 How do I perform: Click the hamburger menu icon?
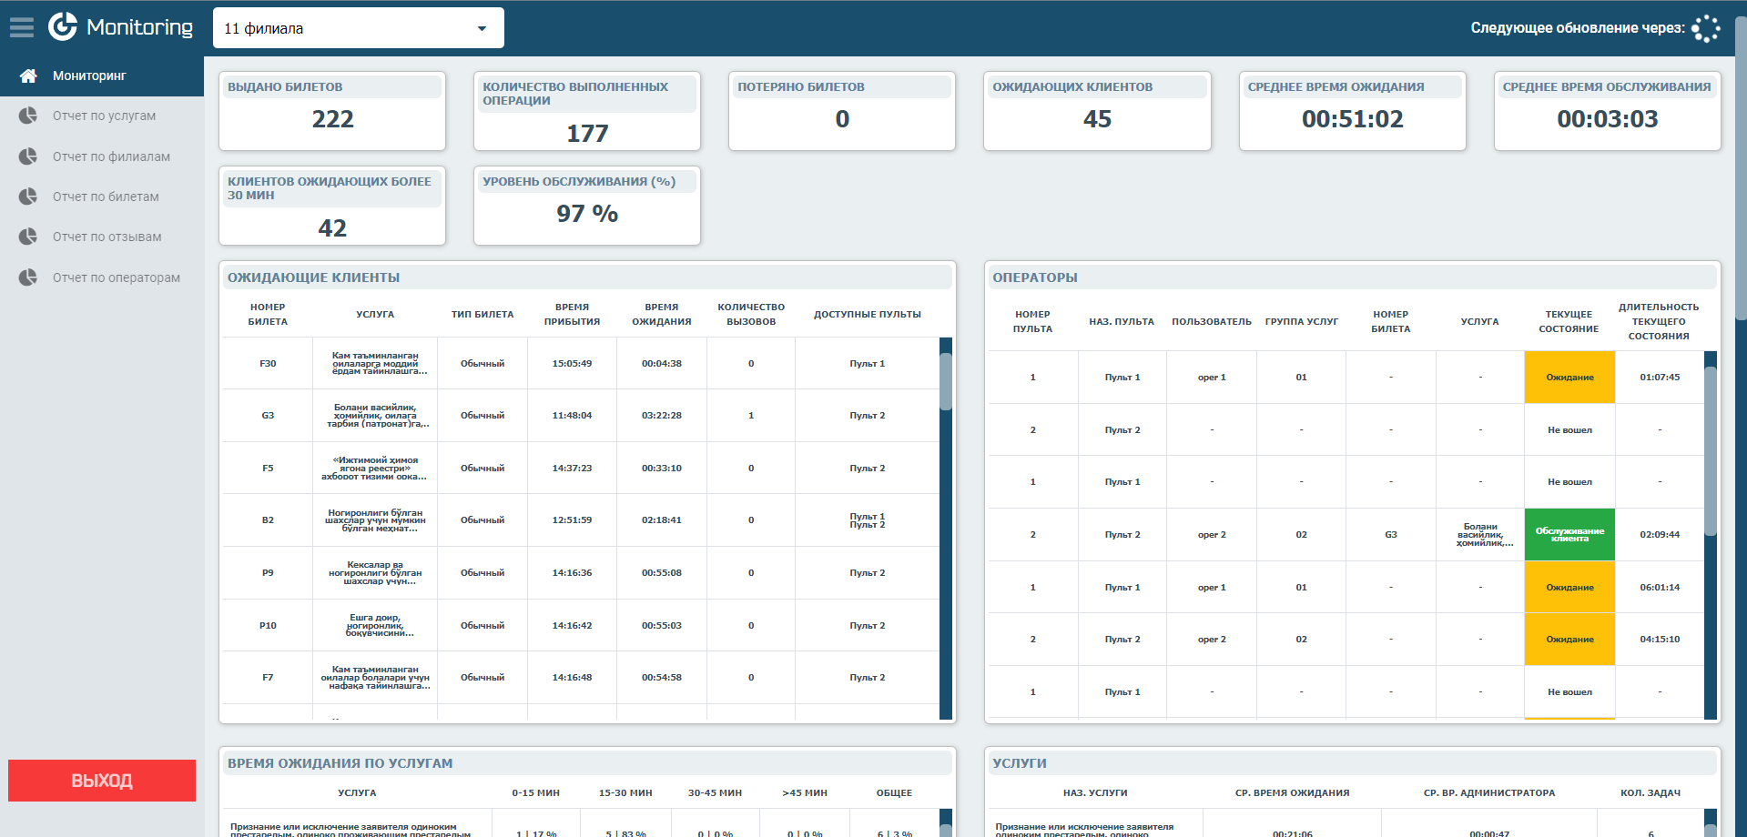click(22, 28)
